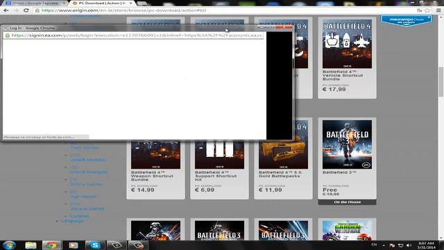This screenshot has height=250, width=444.
Task: Select the PC Download Action tab
Action: coord(101,3)
